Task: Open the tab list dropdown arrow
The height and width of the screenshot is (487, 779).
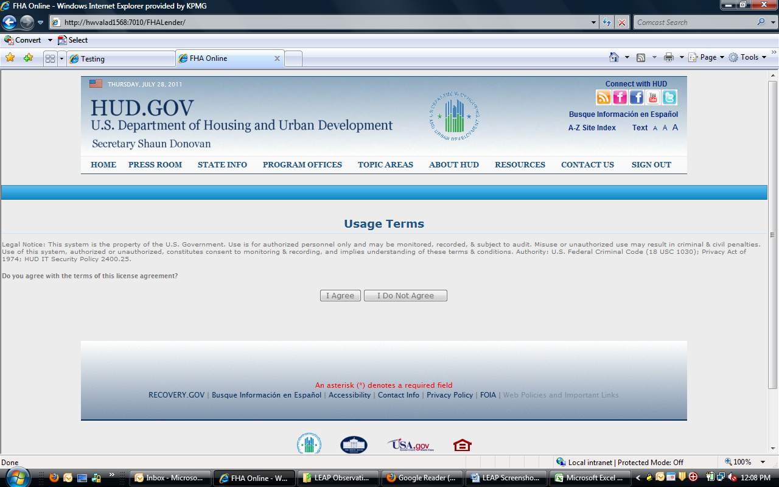Action: [61, 58]
